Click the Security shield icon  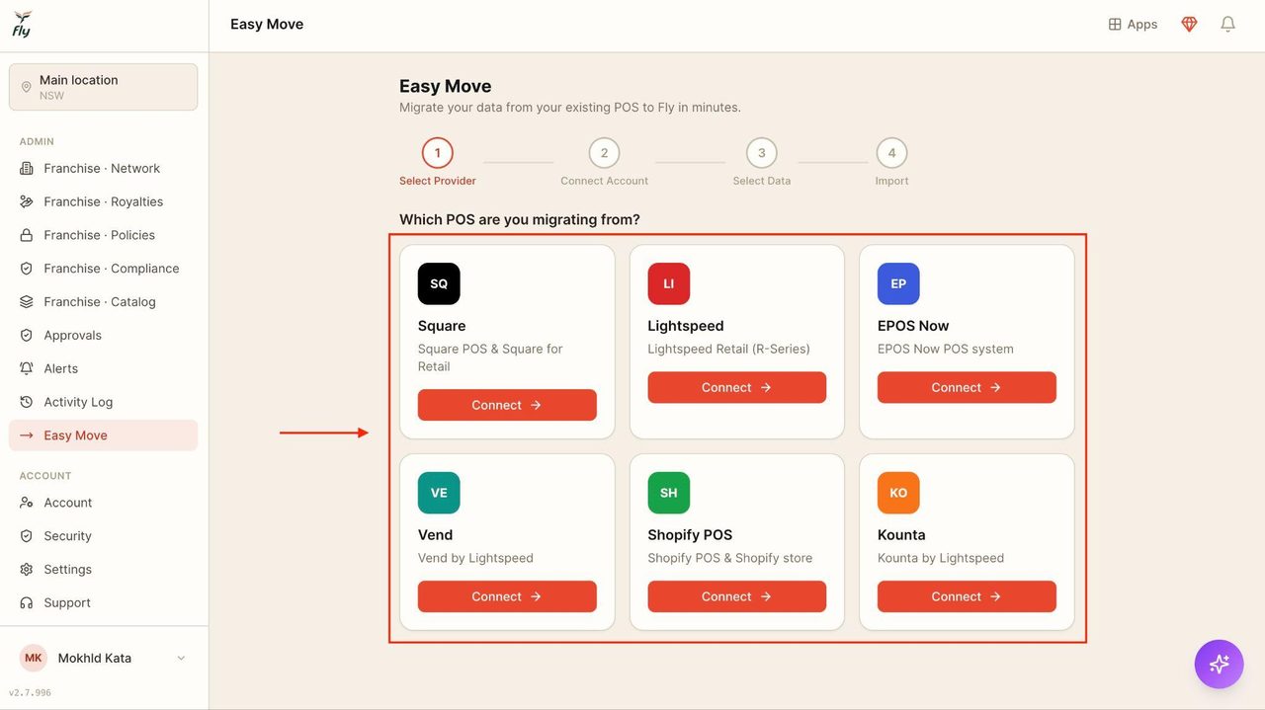(27, 536)
